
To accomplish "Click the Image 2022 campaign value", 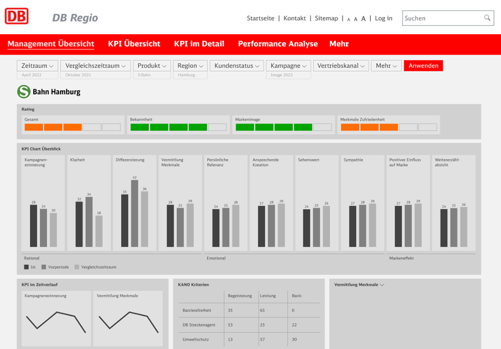I will click(281, 75).
